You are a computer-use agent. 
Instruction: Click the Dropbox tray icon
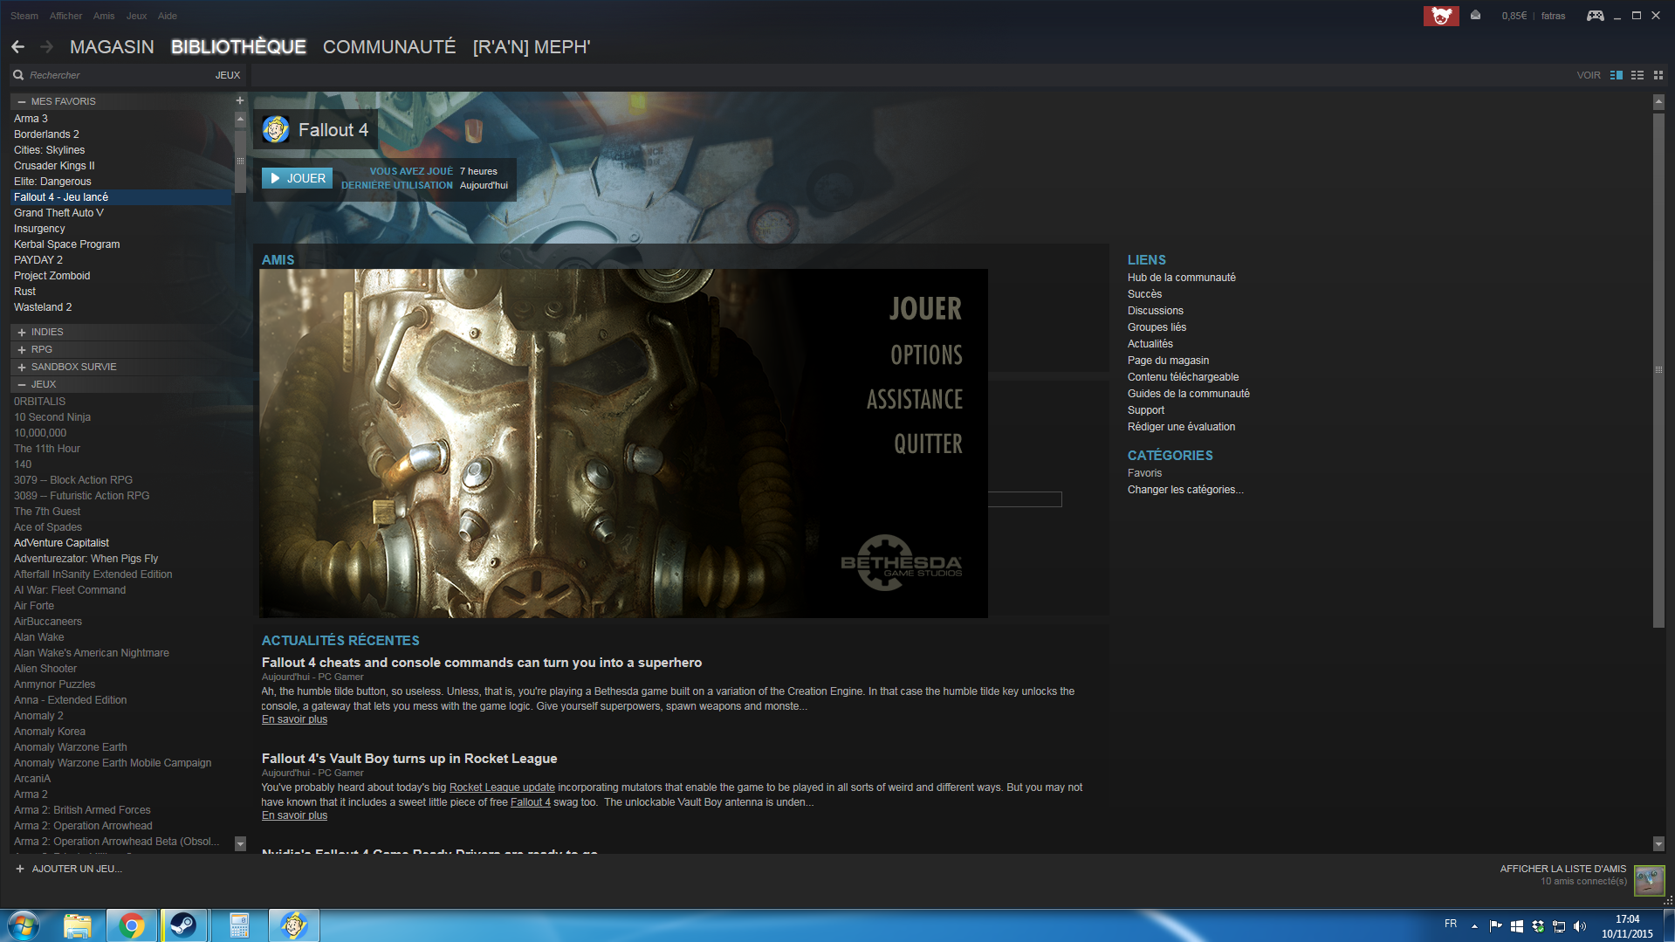[x=1538, y=926]
